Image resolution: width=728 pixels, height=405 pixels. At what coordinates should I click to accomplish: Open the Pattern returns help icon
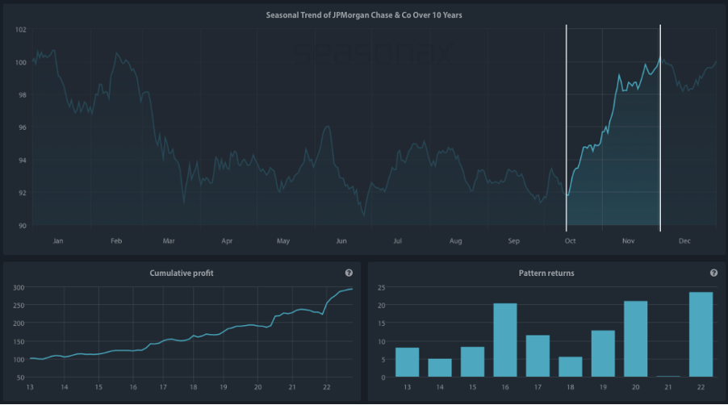pyautogui.click(x=713, y=273)
